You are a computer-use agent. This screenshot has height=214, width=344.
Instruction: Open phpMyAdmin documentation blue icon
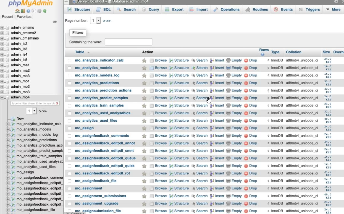[x=28, y=11]
